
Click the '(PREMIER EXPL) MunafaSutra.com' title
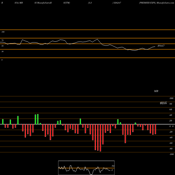[156, 3]
